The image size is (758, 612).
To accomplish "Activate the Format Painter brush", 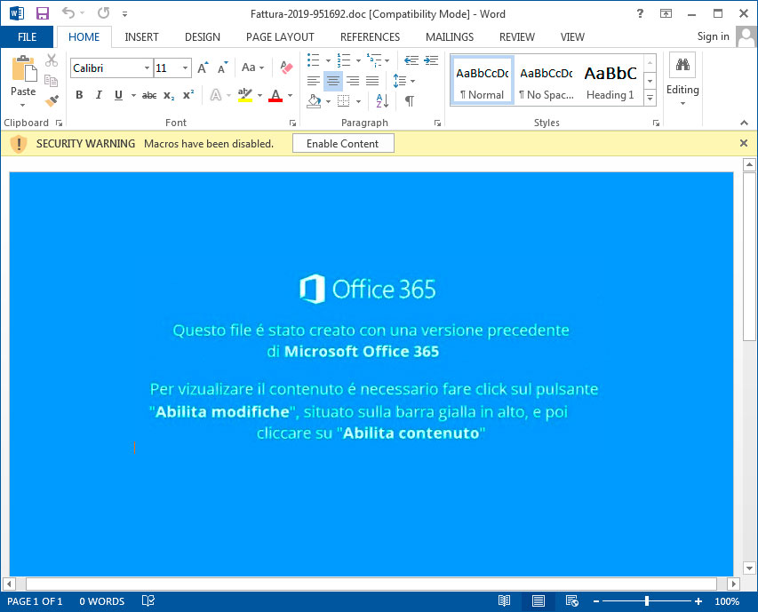I will [x=52, y=101].
